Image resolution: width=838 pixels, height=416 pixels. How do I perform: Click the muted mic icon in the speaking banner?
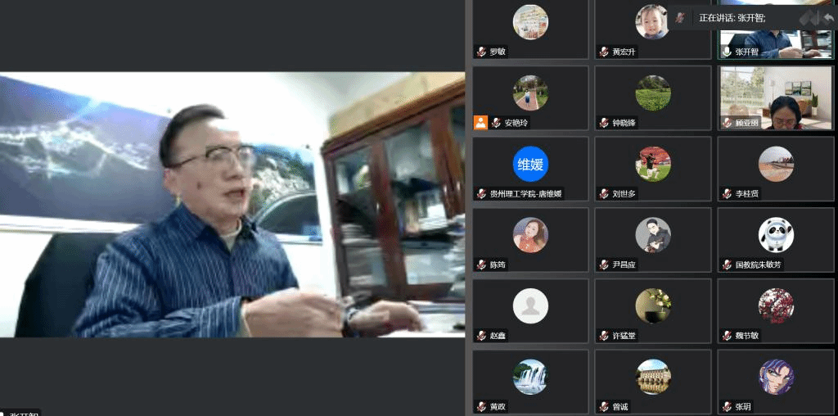pos(680,17)
